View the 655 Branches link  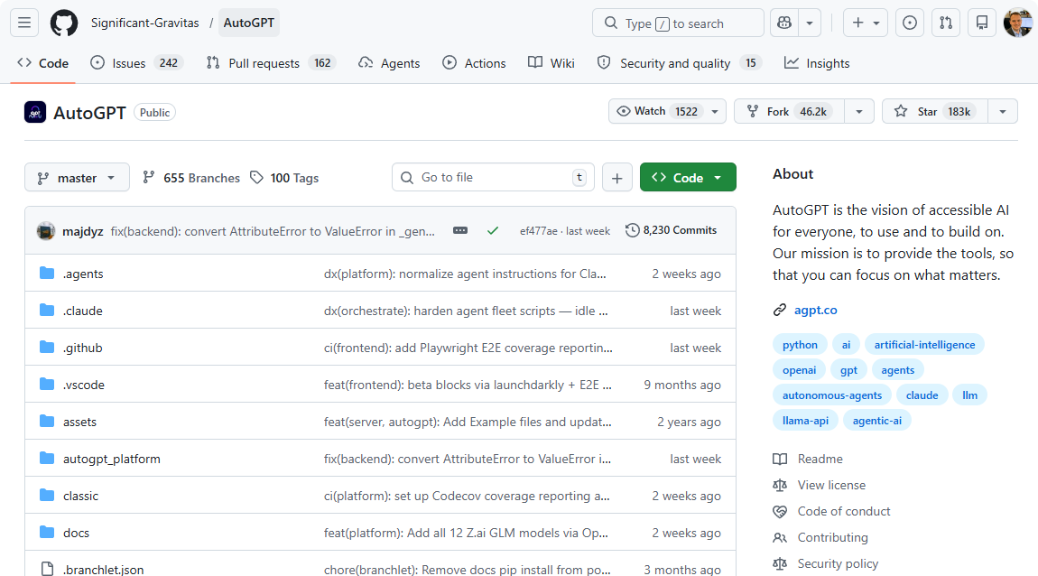[x=191, y=178]
